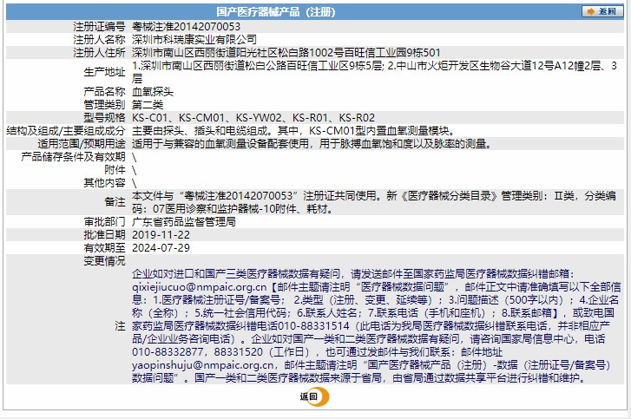The height and width of the screenshot is (419, 631).
Task: Select approval date 2019-11-22
Action: [161, 235]
